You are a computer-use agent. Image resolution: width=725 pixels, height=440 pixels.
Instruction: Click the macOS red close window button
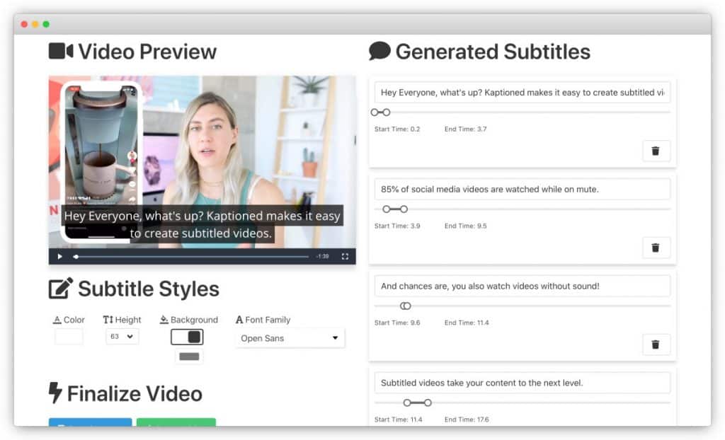[24, 24]
